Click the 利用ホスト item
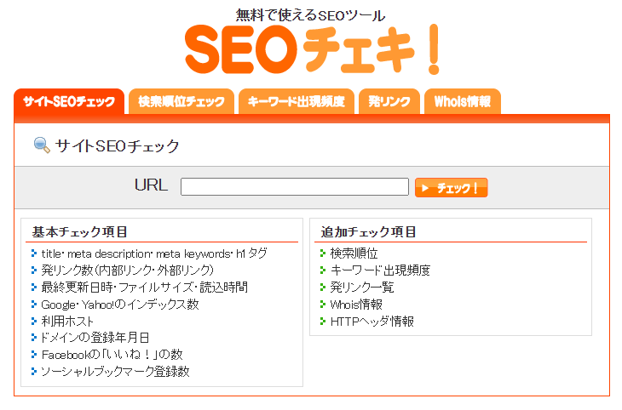Screen dimensions: 622x410 (x=69, y=321)
